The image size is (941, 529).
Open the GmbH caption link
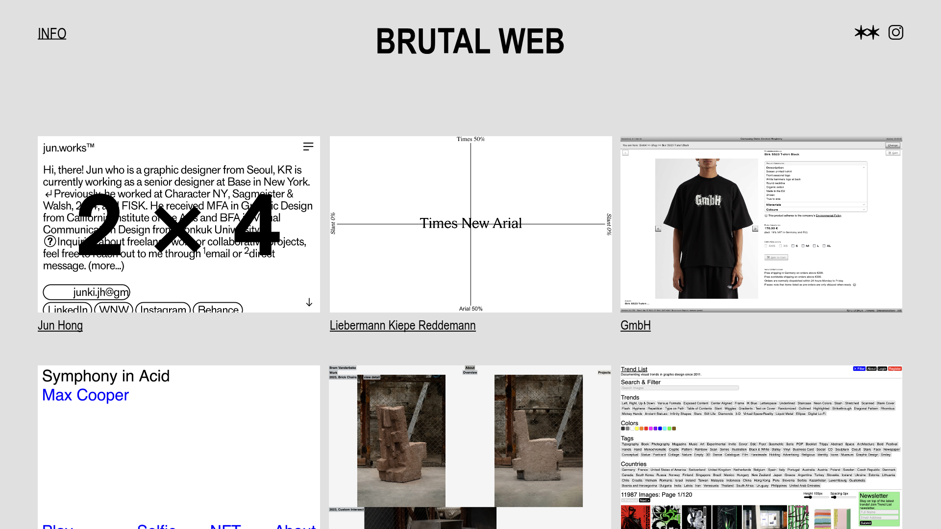[x=635, y=325]
